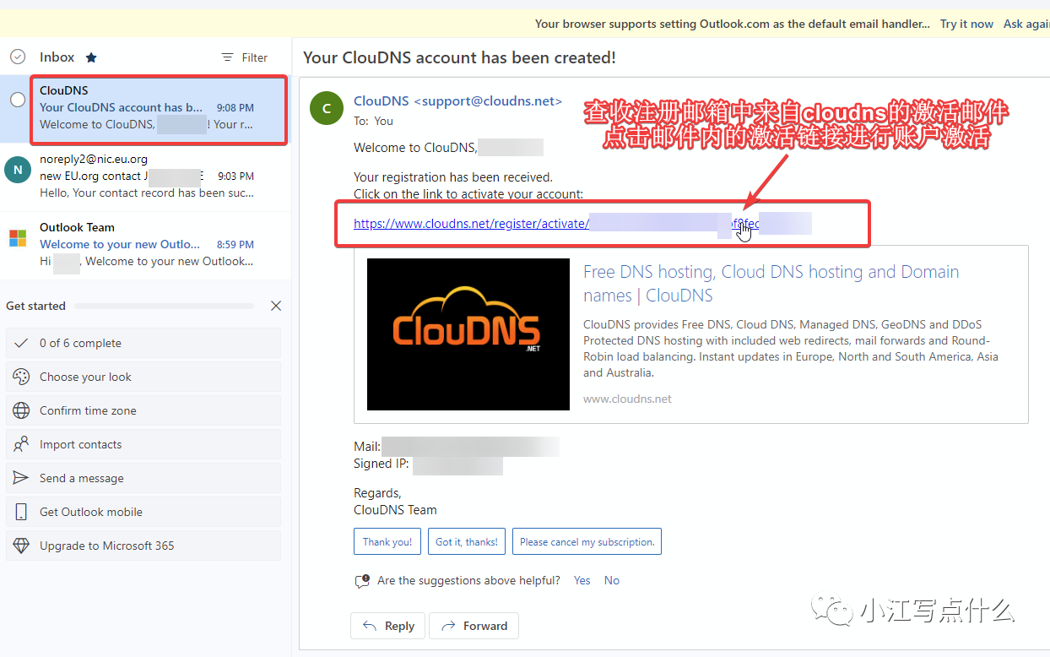This screenshot has height=657, width=1050.
Task: Open Import contacts task
Action: pyautogui.click(x=143, y=444)
